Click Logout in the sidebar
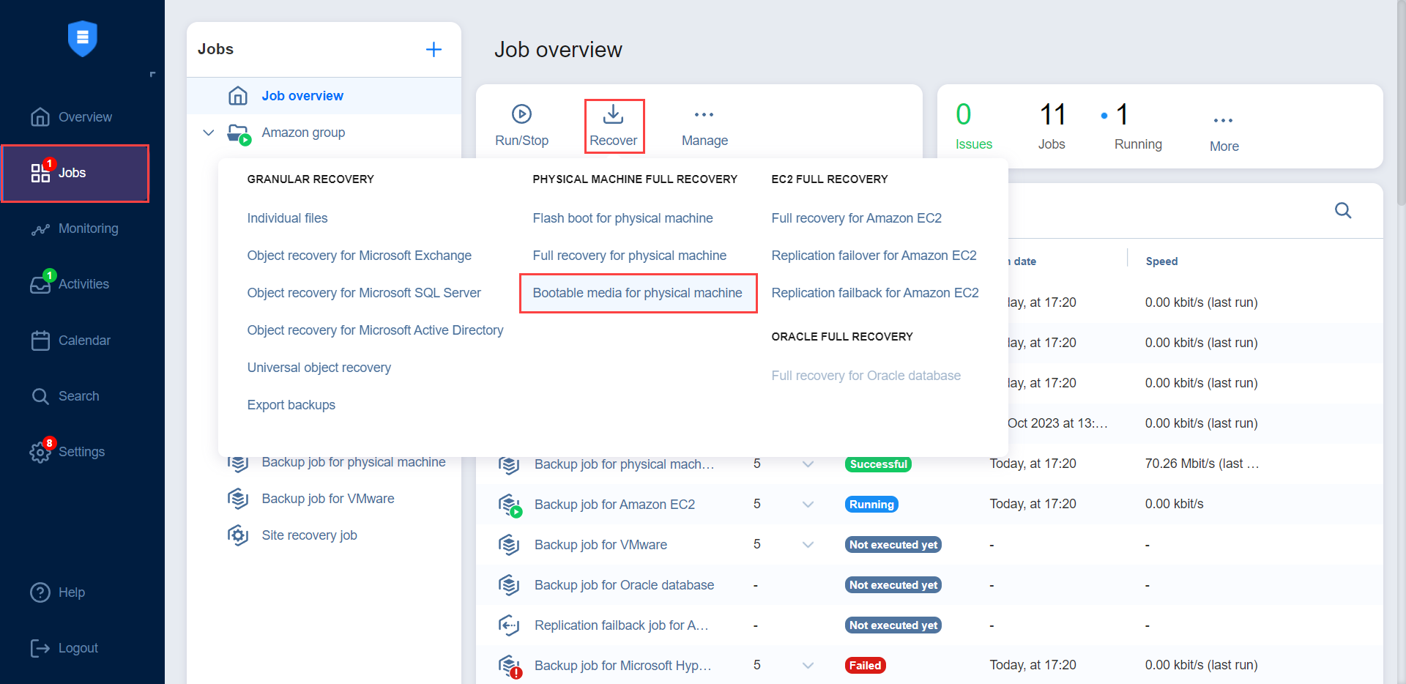 64,648
